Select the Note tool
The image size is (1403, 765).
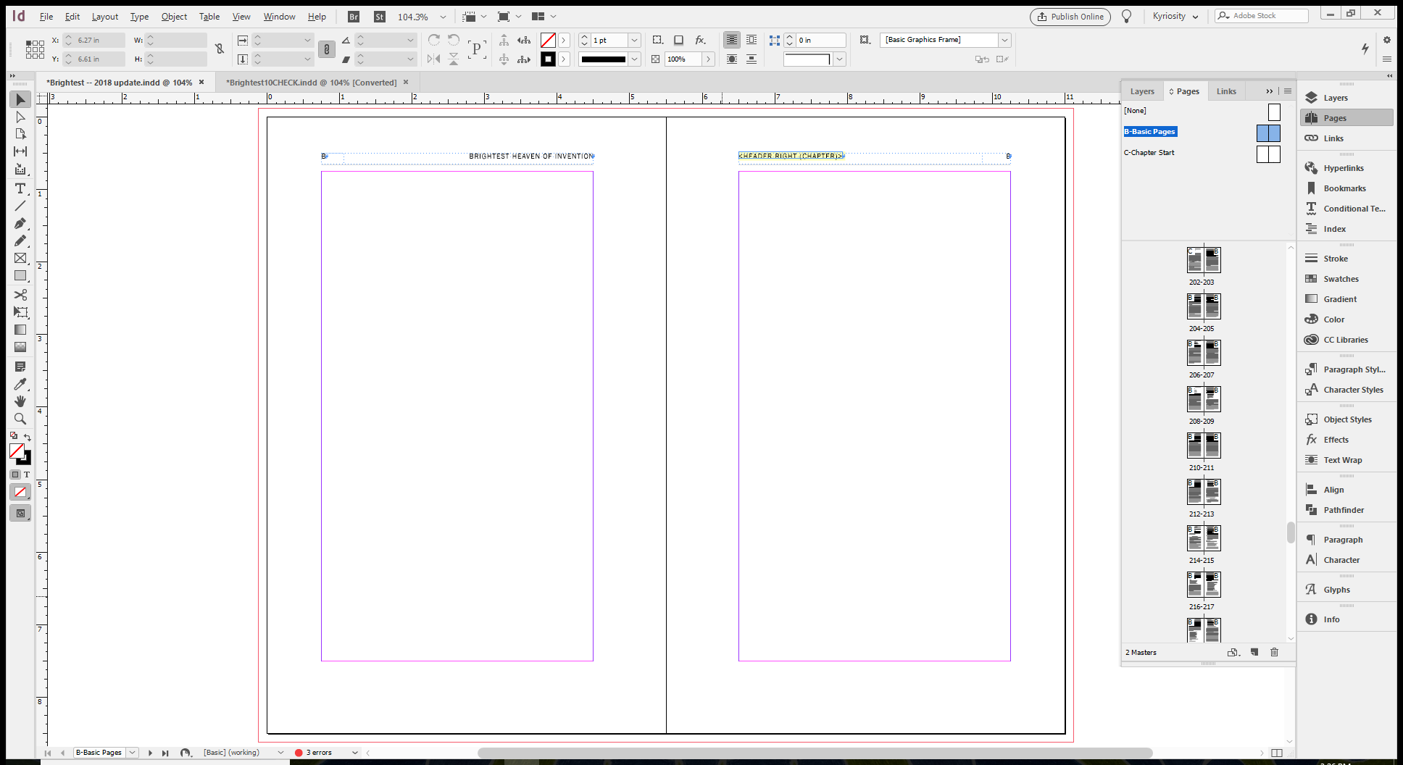(x=20, y=367)
